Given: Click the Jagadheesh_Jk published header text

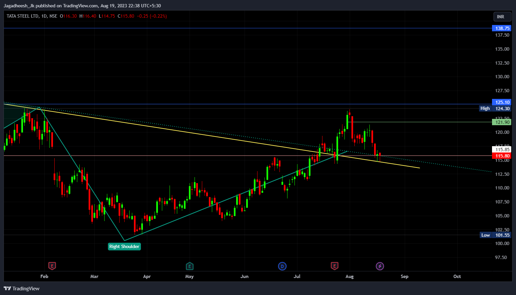Looking at the screenshot, I should point(82,6).
